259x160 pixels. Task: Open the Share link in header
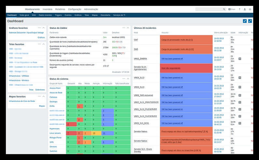tap(232, 9)
